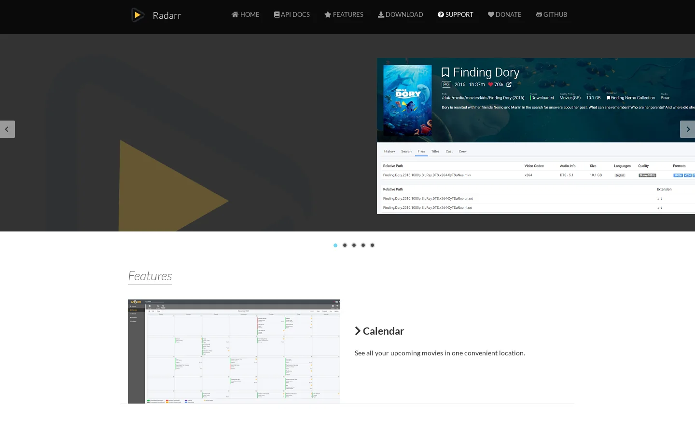Select the third carousel dot indicator
This screenshot has width=695, height=434.
tap(354, 245)
